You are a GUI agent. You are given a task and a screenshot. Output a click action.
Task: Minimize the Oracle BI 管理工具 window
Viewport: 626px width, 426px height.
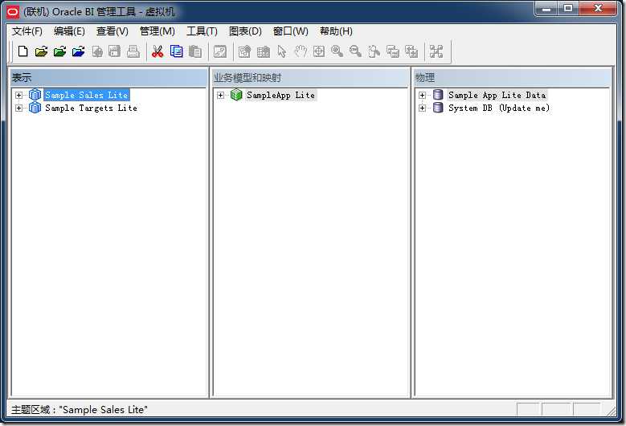click(546, 8)
